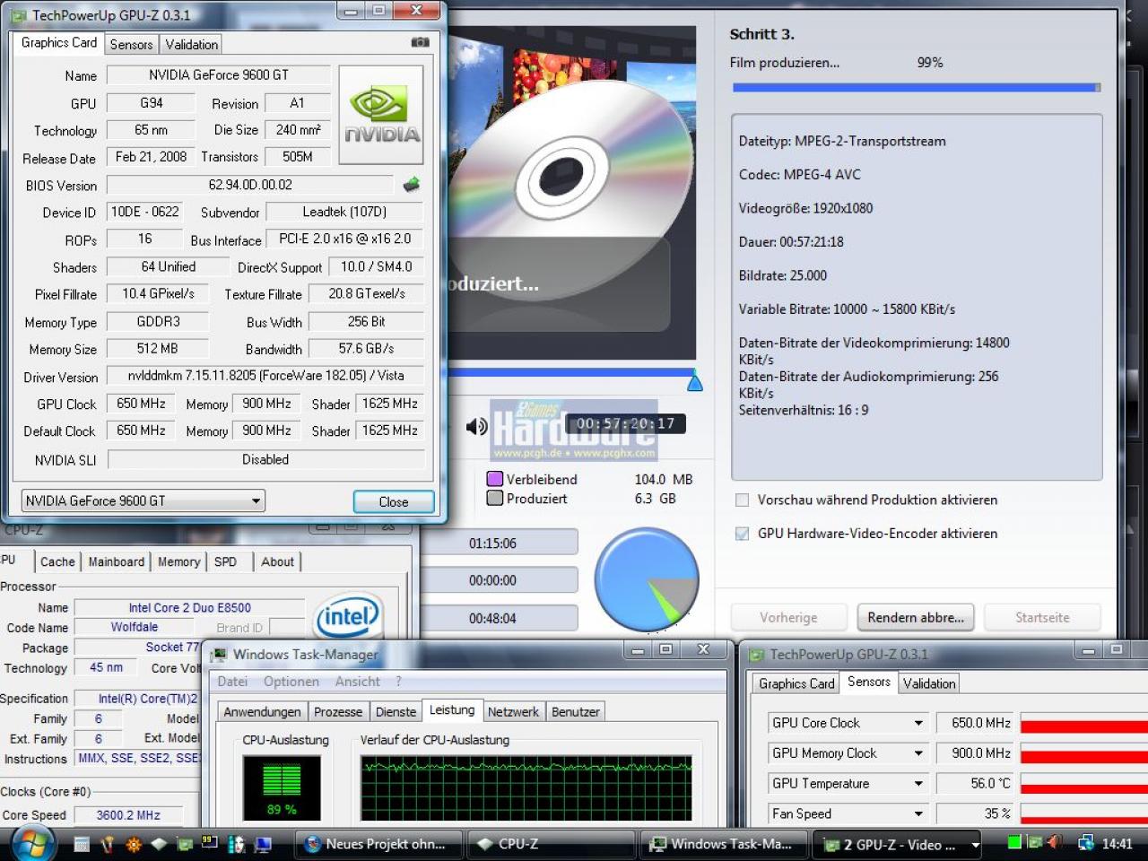Click the BIOS save chip icon

(411, 185)
